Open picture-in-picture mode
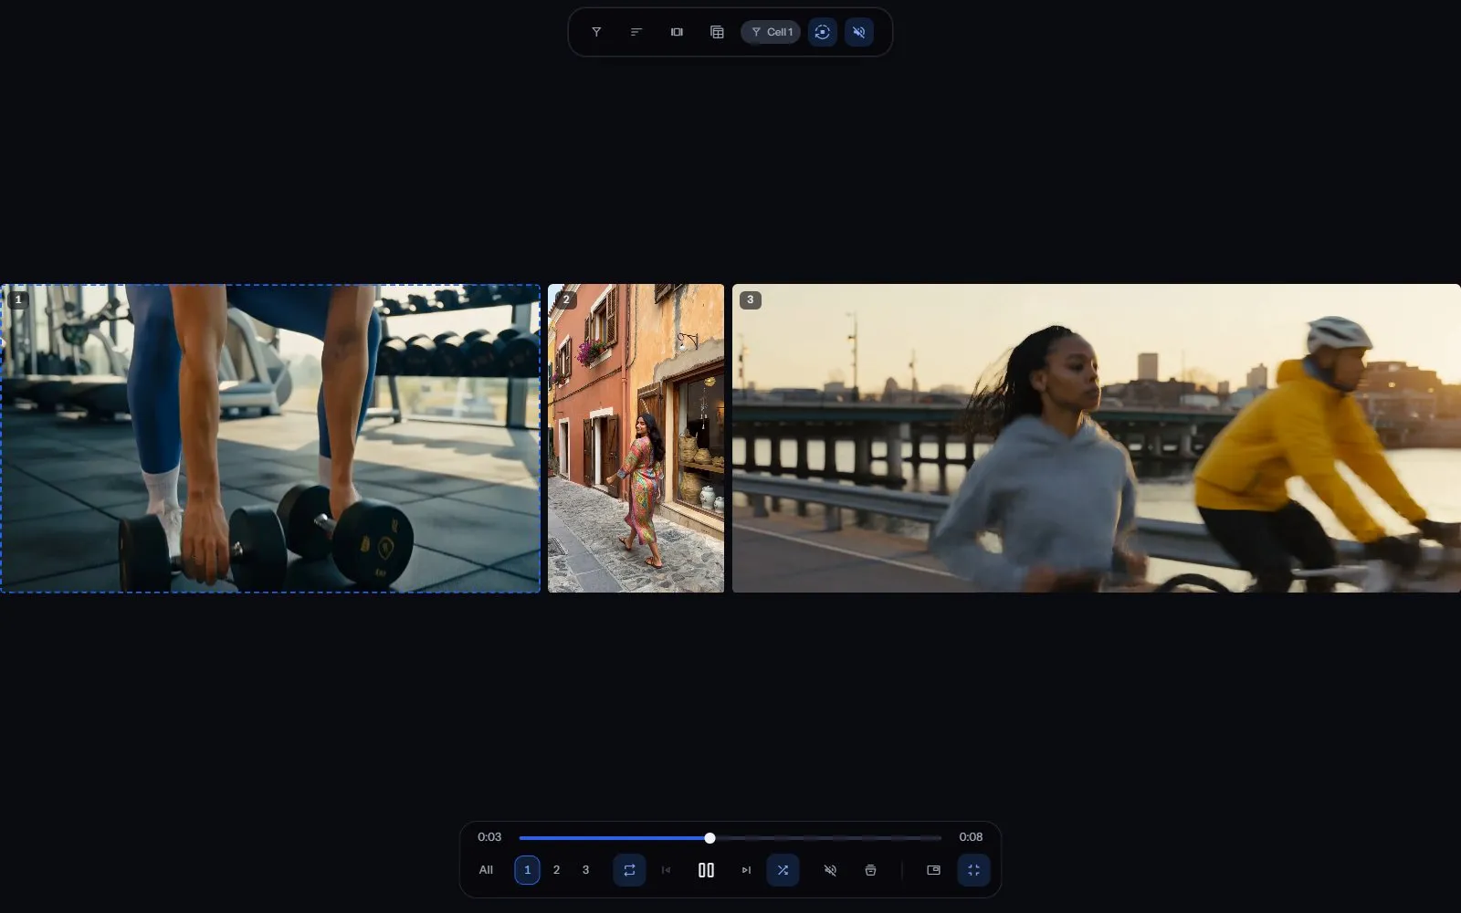Image resolution: width=1461 pixels, height=913 pixels. pyautogui.click(x=933, y=870)
